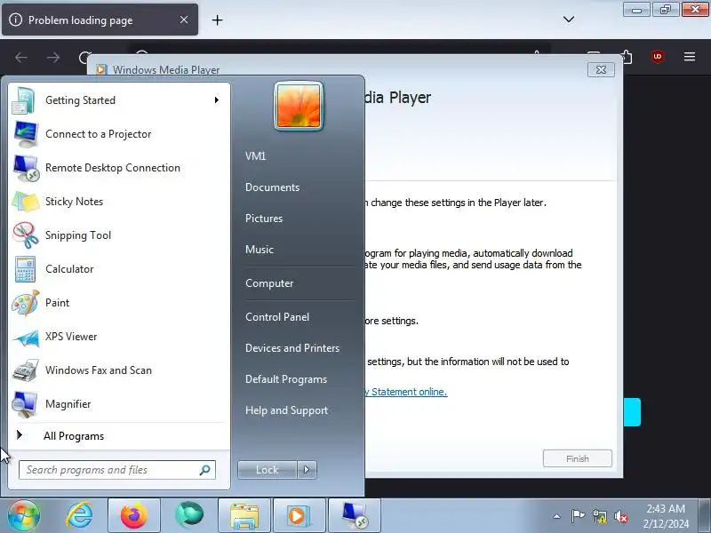The height and width of the screenshot is (533, 711).
Task: Switch to Firefox in the taskbar
Action: pos(134,516)
